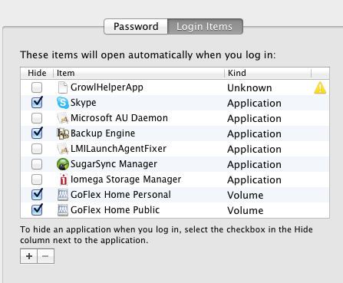This screenshot has height=283, width=343.
Task: Switch to the Password tab
Action: pyautogui.click(x=136, y=26)
